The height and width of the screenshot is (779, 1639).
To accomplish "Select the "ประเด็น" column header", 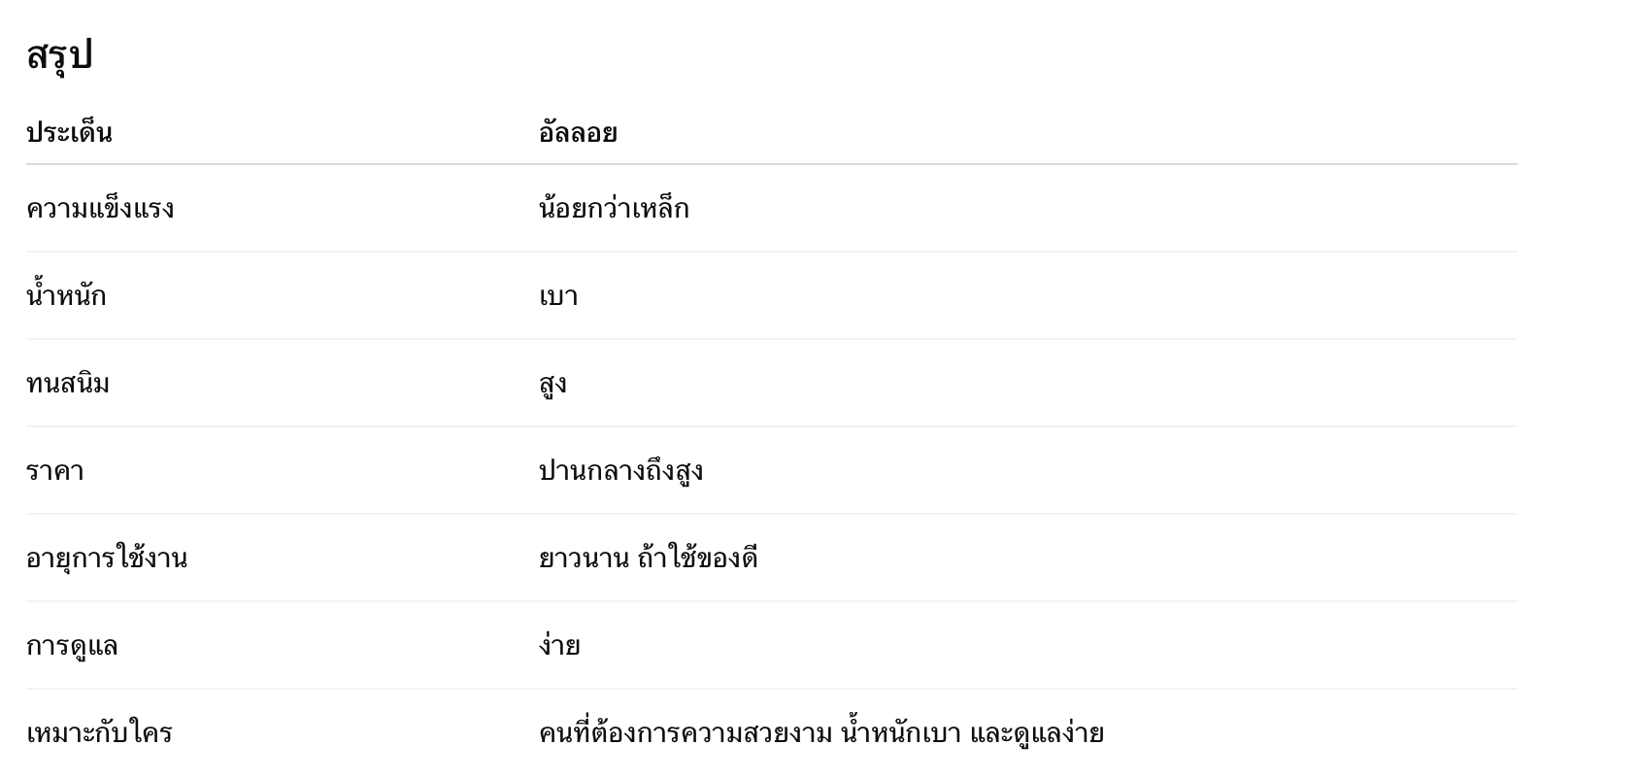I will 69,132.
